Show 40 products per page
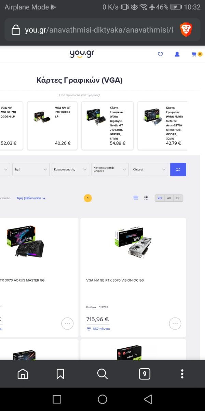 [x=169, y=198]
